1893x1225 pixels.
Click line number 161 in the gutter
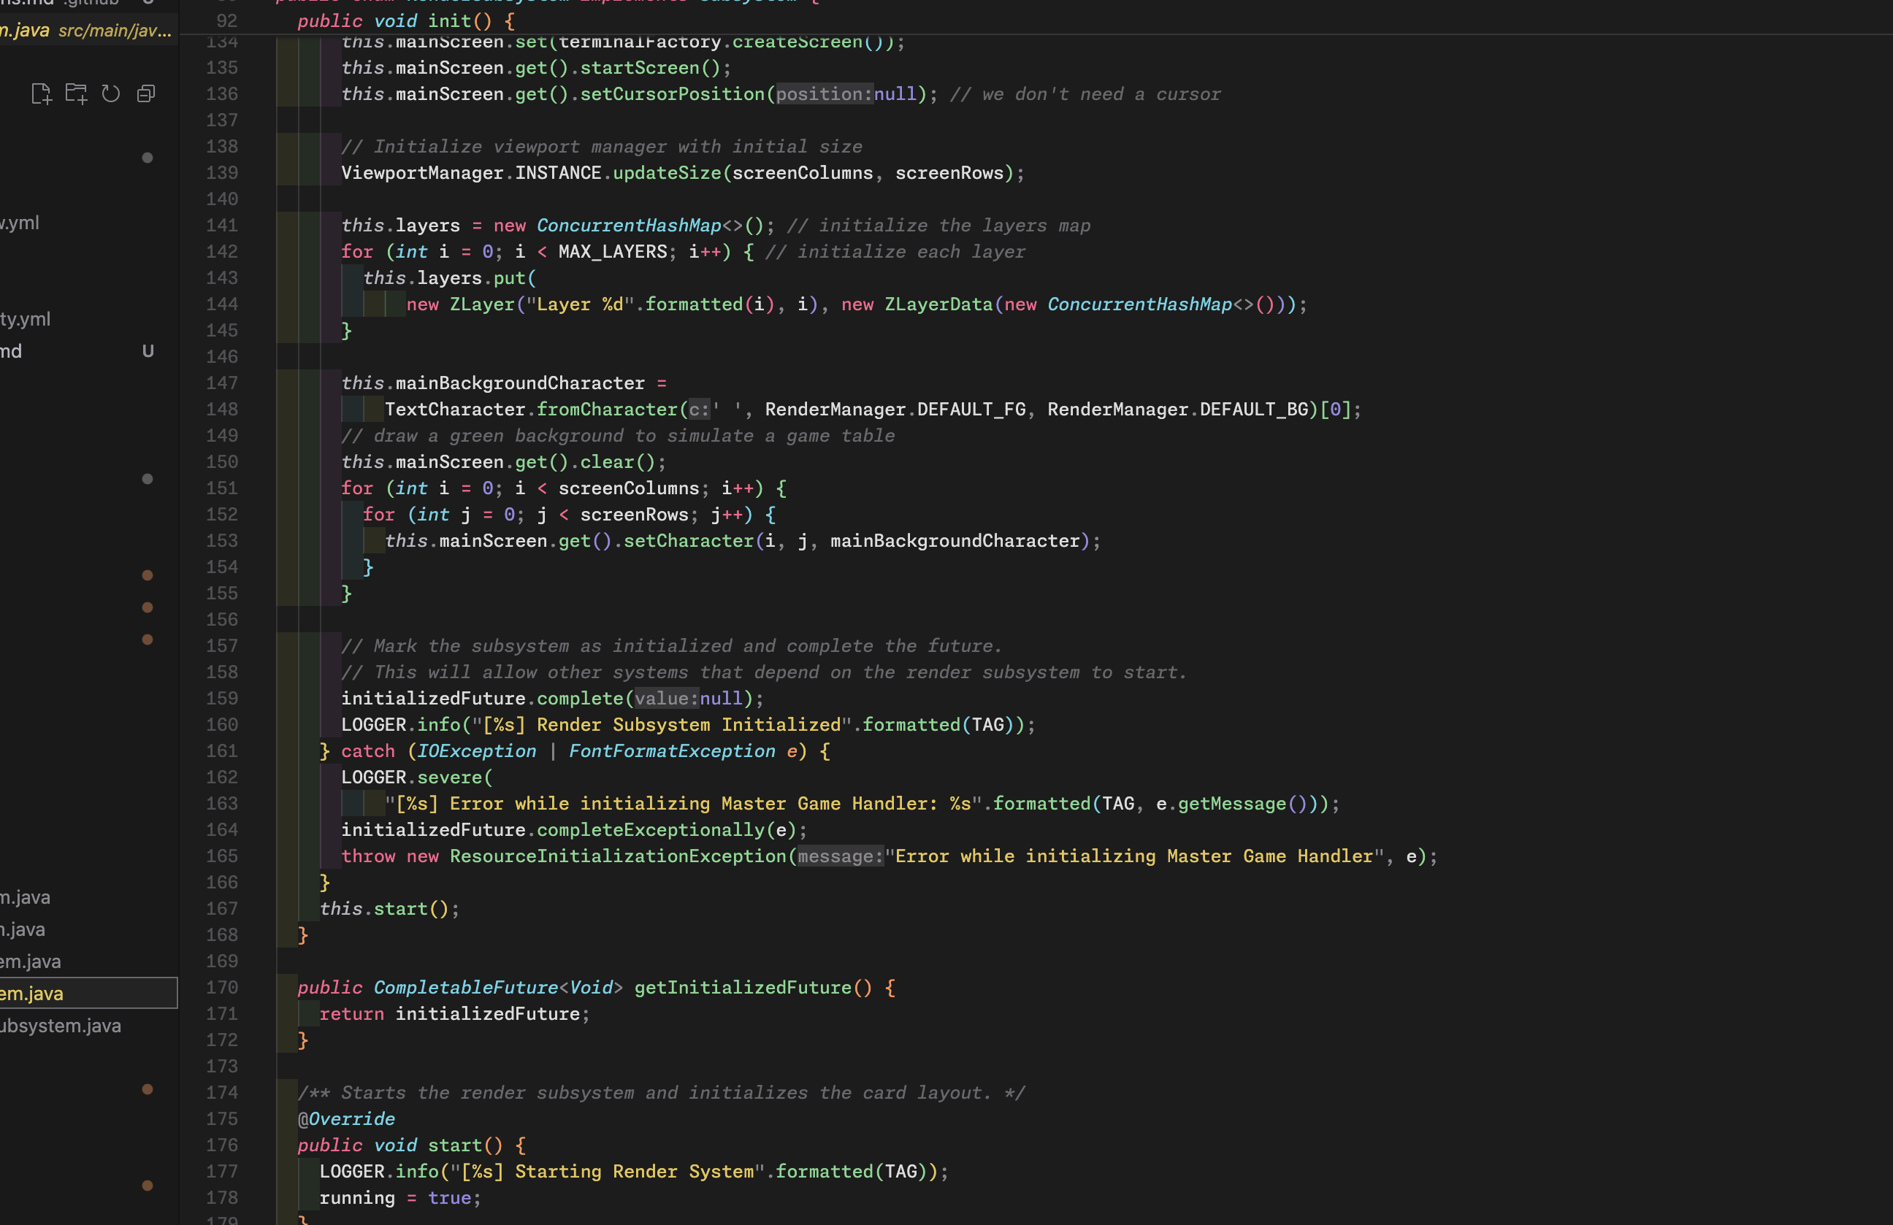(222, 750)
